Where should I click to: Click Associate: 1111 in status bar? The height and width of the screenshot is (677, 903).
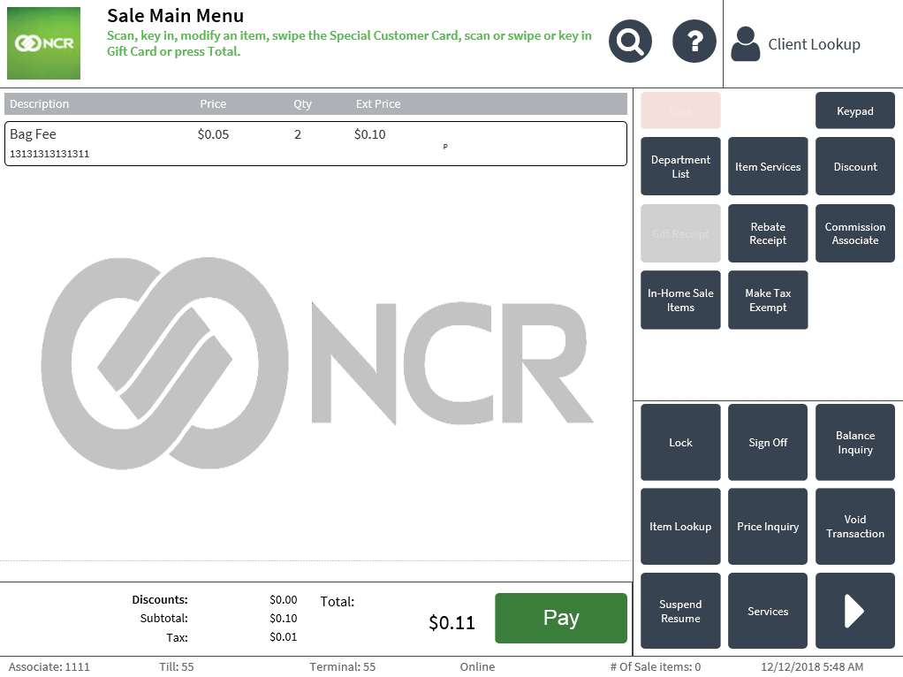pos(49,666)
